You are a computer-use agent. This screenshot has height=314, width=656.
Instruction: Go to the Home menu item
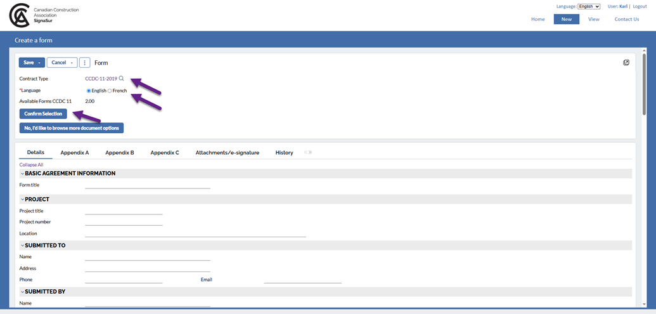click(537, 19)
